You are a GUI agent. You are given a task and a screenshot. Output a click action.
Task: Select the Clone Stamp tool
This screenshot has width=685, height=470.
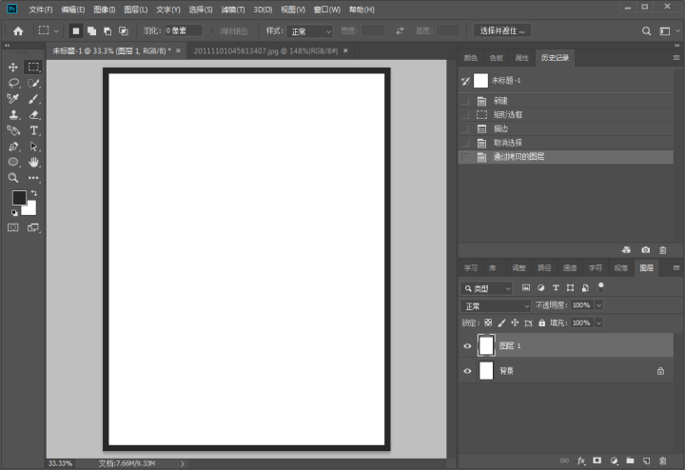pos(13,114)
